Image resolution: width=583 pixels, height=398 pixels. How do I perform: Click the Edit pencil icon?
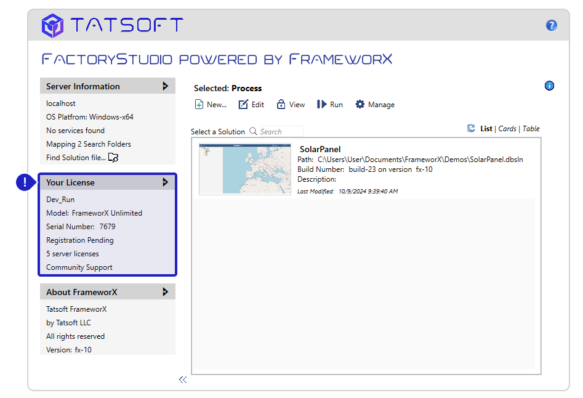coord(243,105)
